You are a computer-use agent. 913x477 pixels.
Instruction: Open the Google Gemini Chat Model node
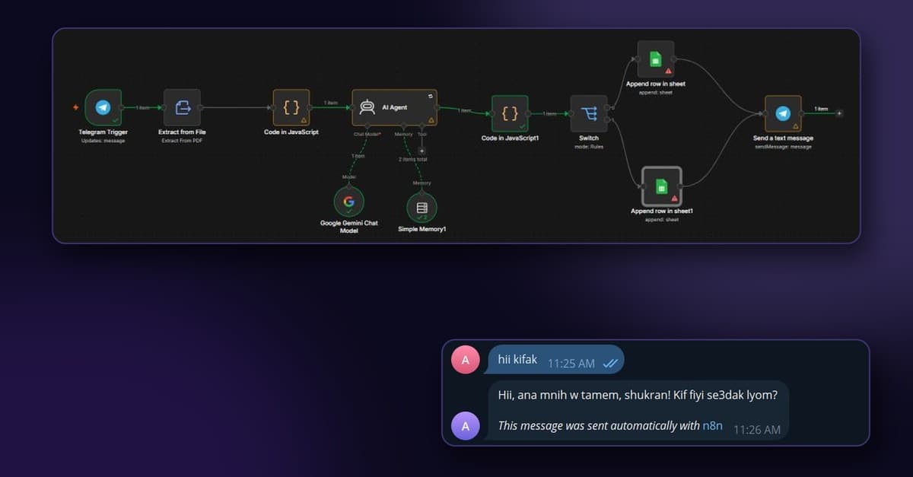tap(348, 202)
